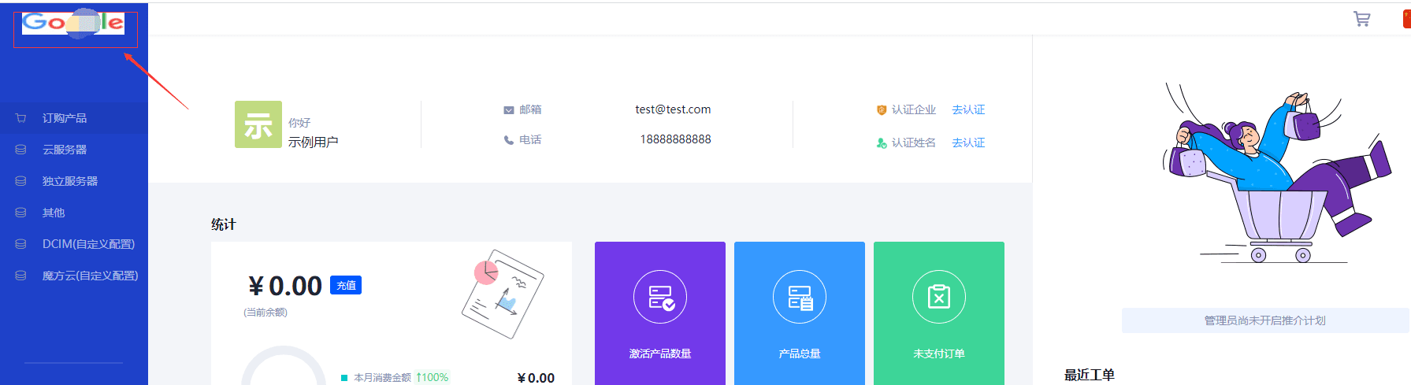Click the logo image in sidebar

73,23
